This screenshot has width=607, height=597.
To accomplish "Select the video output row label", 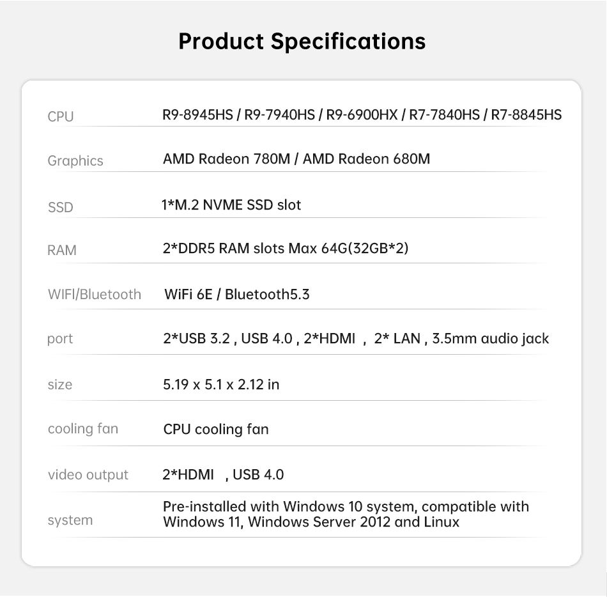I will pos(88,475).
